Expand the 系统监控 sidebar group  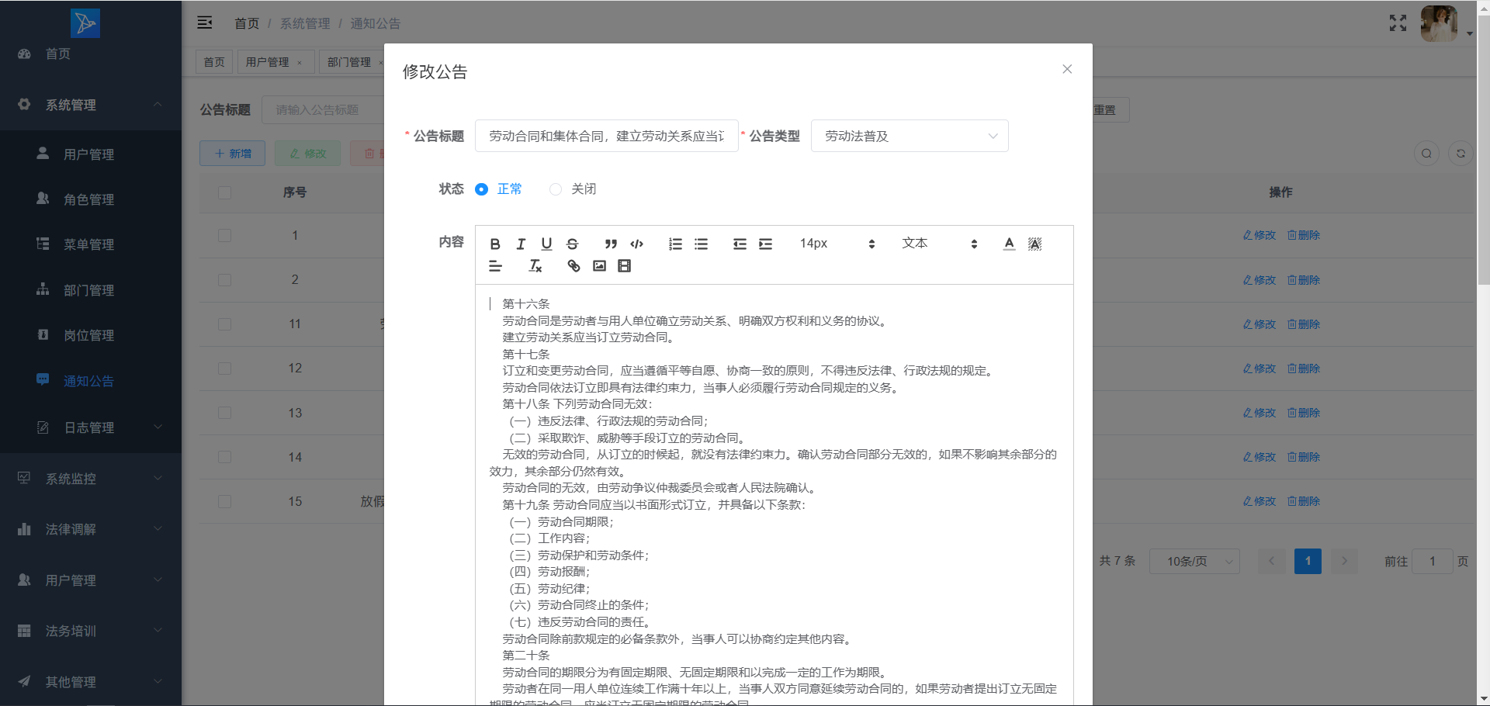pos(91,479)
